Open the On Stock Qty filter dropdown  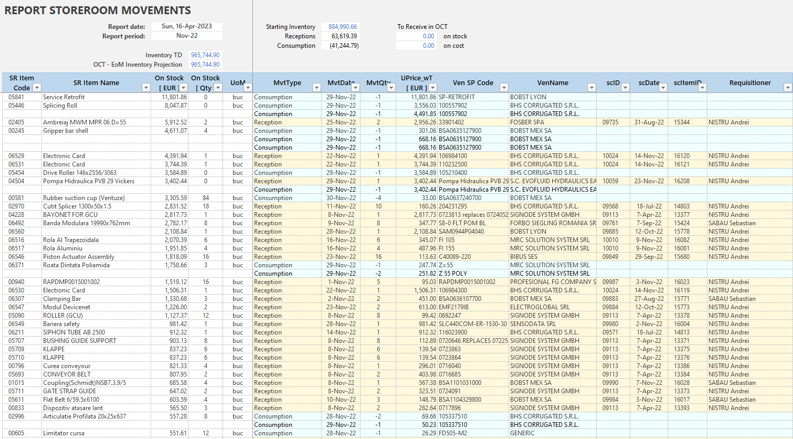tap(218, 88)
